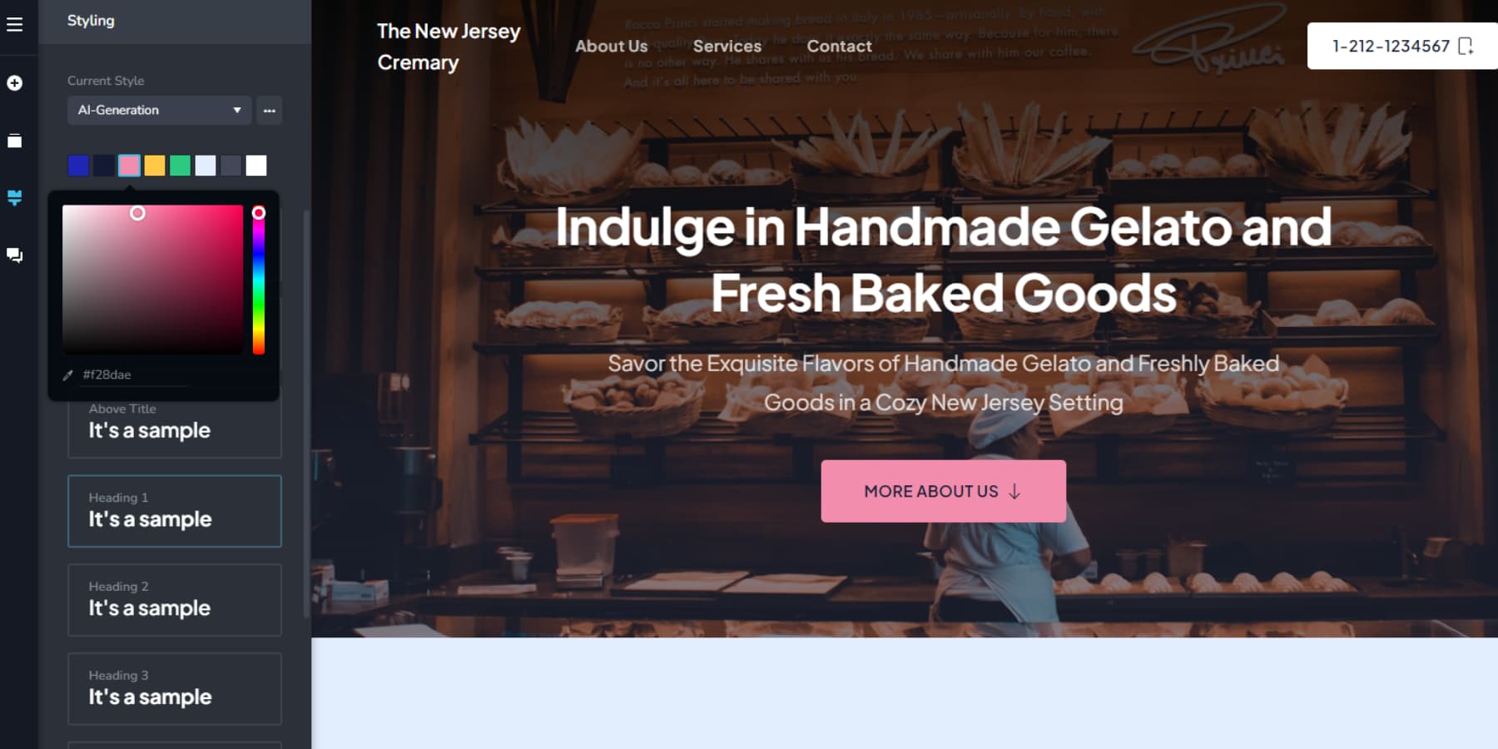Click the phone icon in header button

click(1466, 46)
